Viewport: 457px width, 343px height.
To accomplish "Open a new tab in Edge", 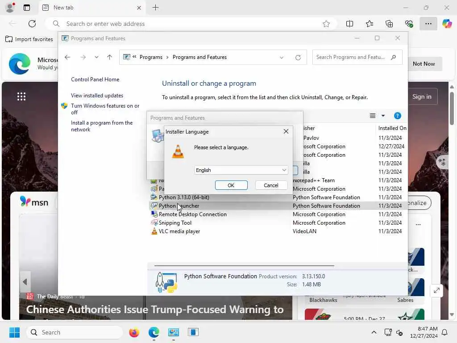I will tap(156, 8).
